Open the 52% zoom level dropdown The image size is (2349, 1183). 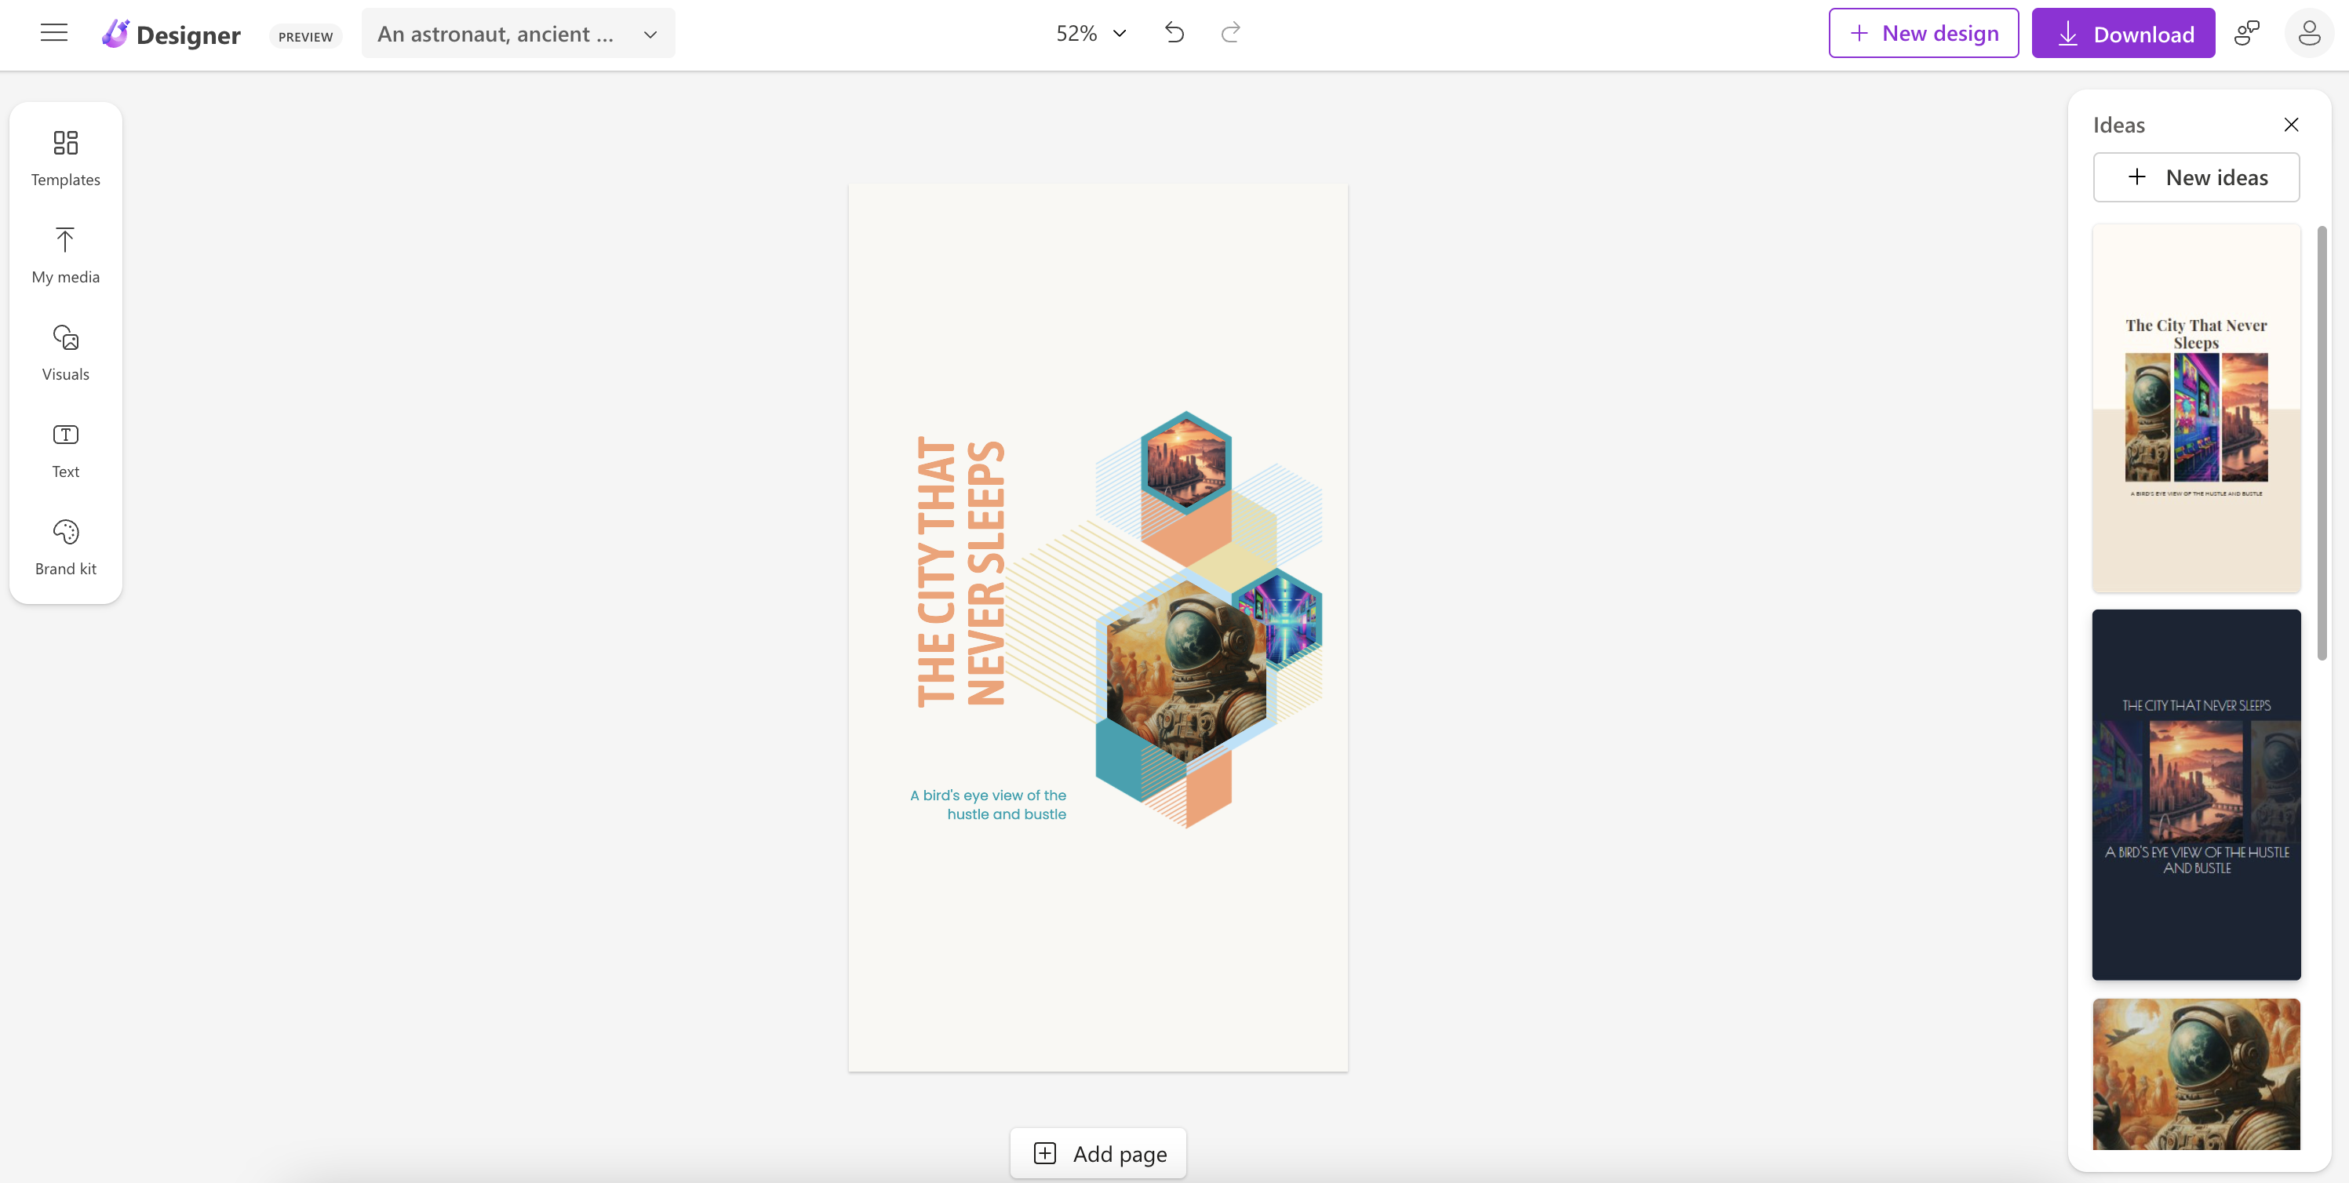point(1091,33)
